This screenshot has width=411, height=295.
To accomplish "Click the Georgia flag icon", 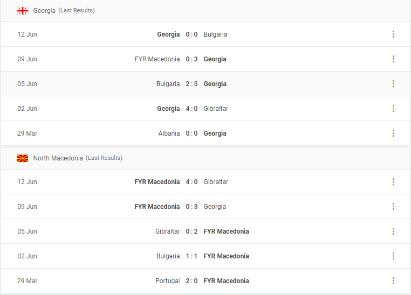I will click(x=23, y=11).
